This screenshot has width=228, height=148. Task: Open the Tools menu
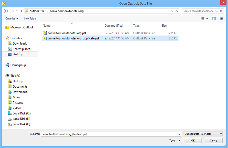[175, 141]
